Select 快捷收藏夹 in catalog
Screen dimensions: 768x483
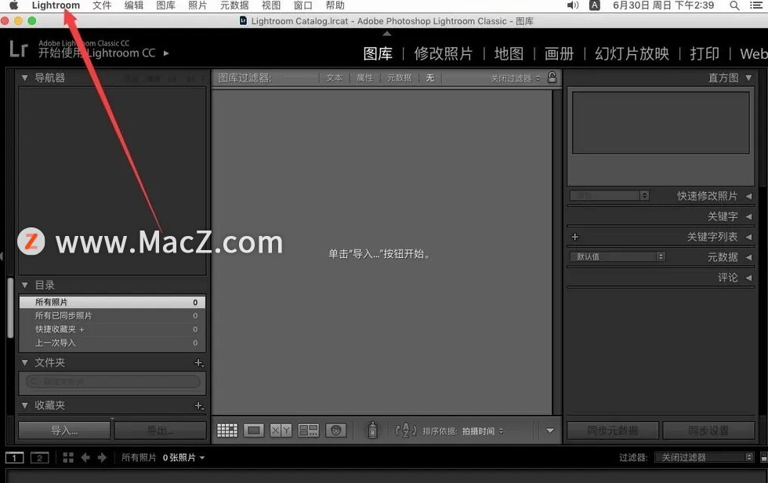112,329
